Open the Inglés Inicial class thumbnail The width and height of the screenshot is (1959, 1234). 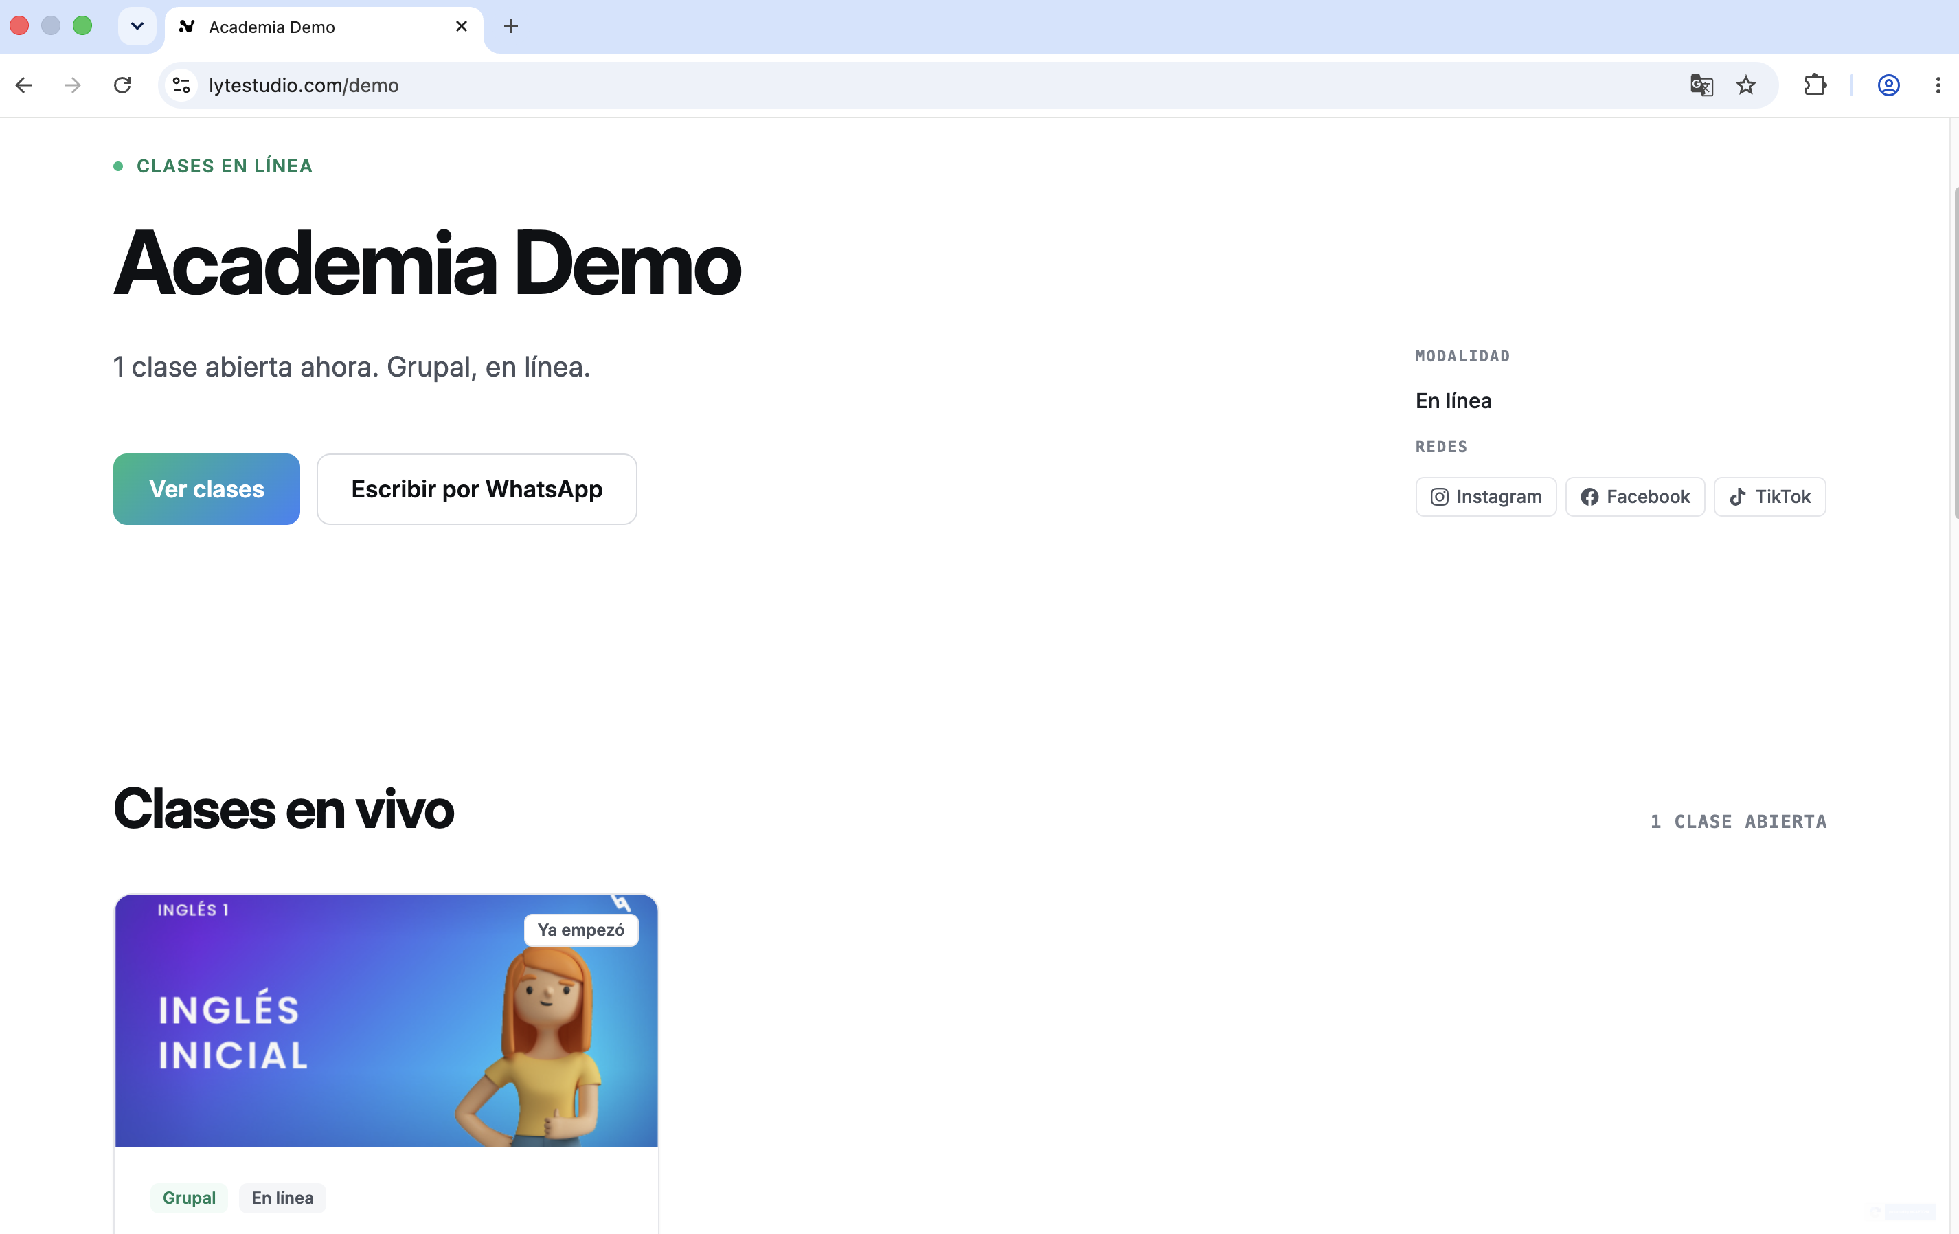pyautogui.click(x=385, y=1021)
